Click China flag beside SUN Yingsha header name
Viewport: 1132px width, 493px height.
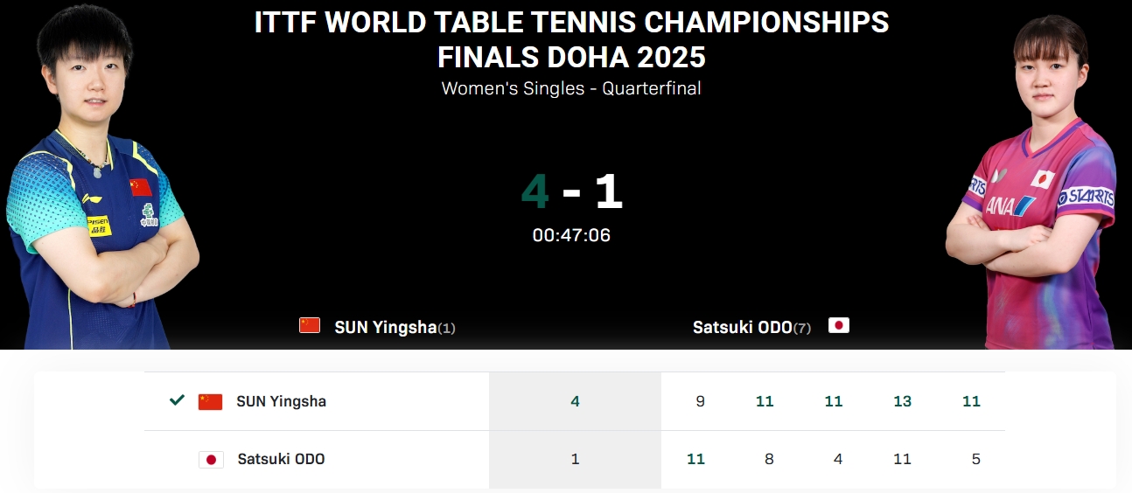pyautogui.click(x=310, y=326)
